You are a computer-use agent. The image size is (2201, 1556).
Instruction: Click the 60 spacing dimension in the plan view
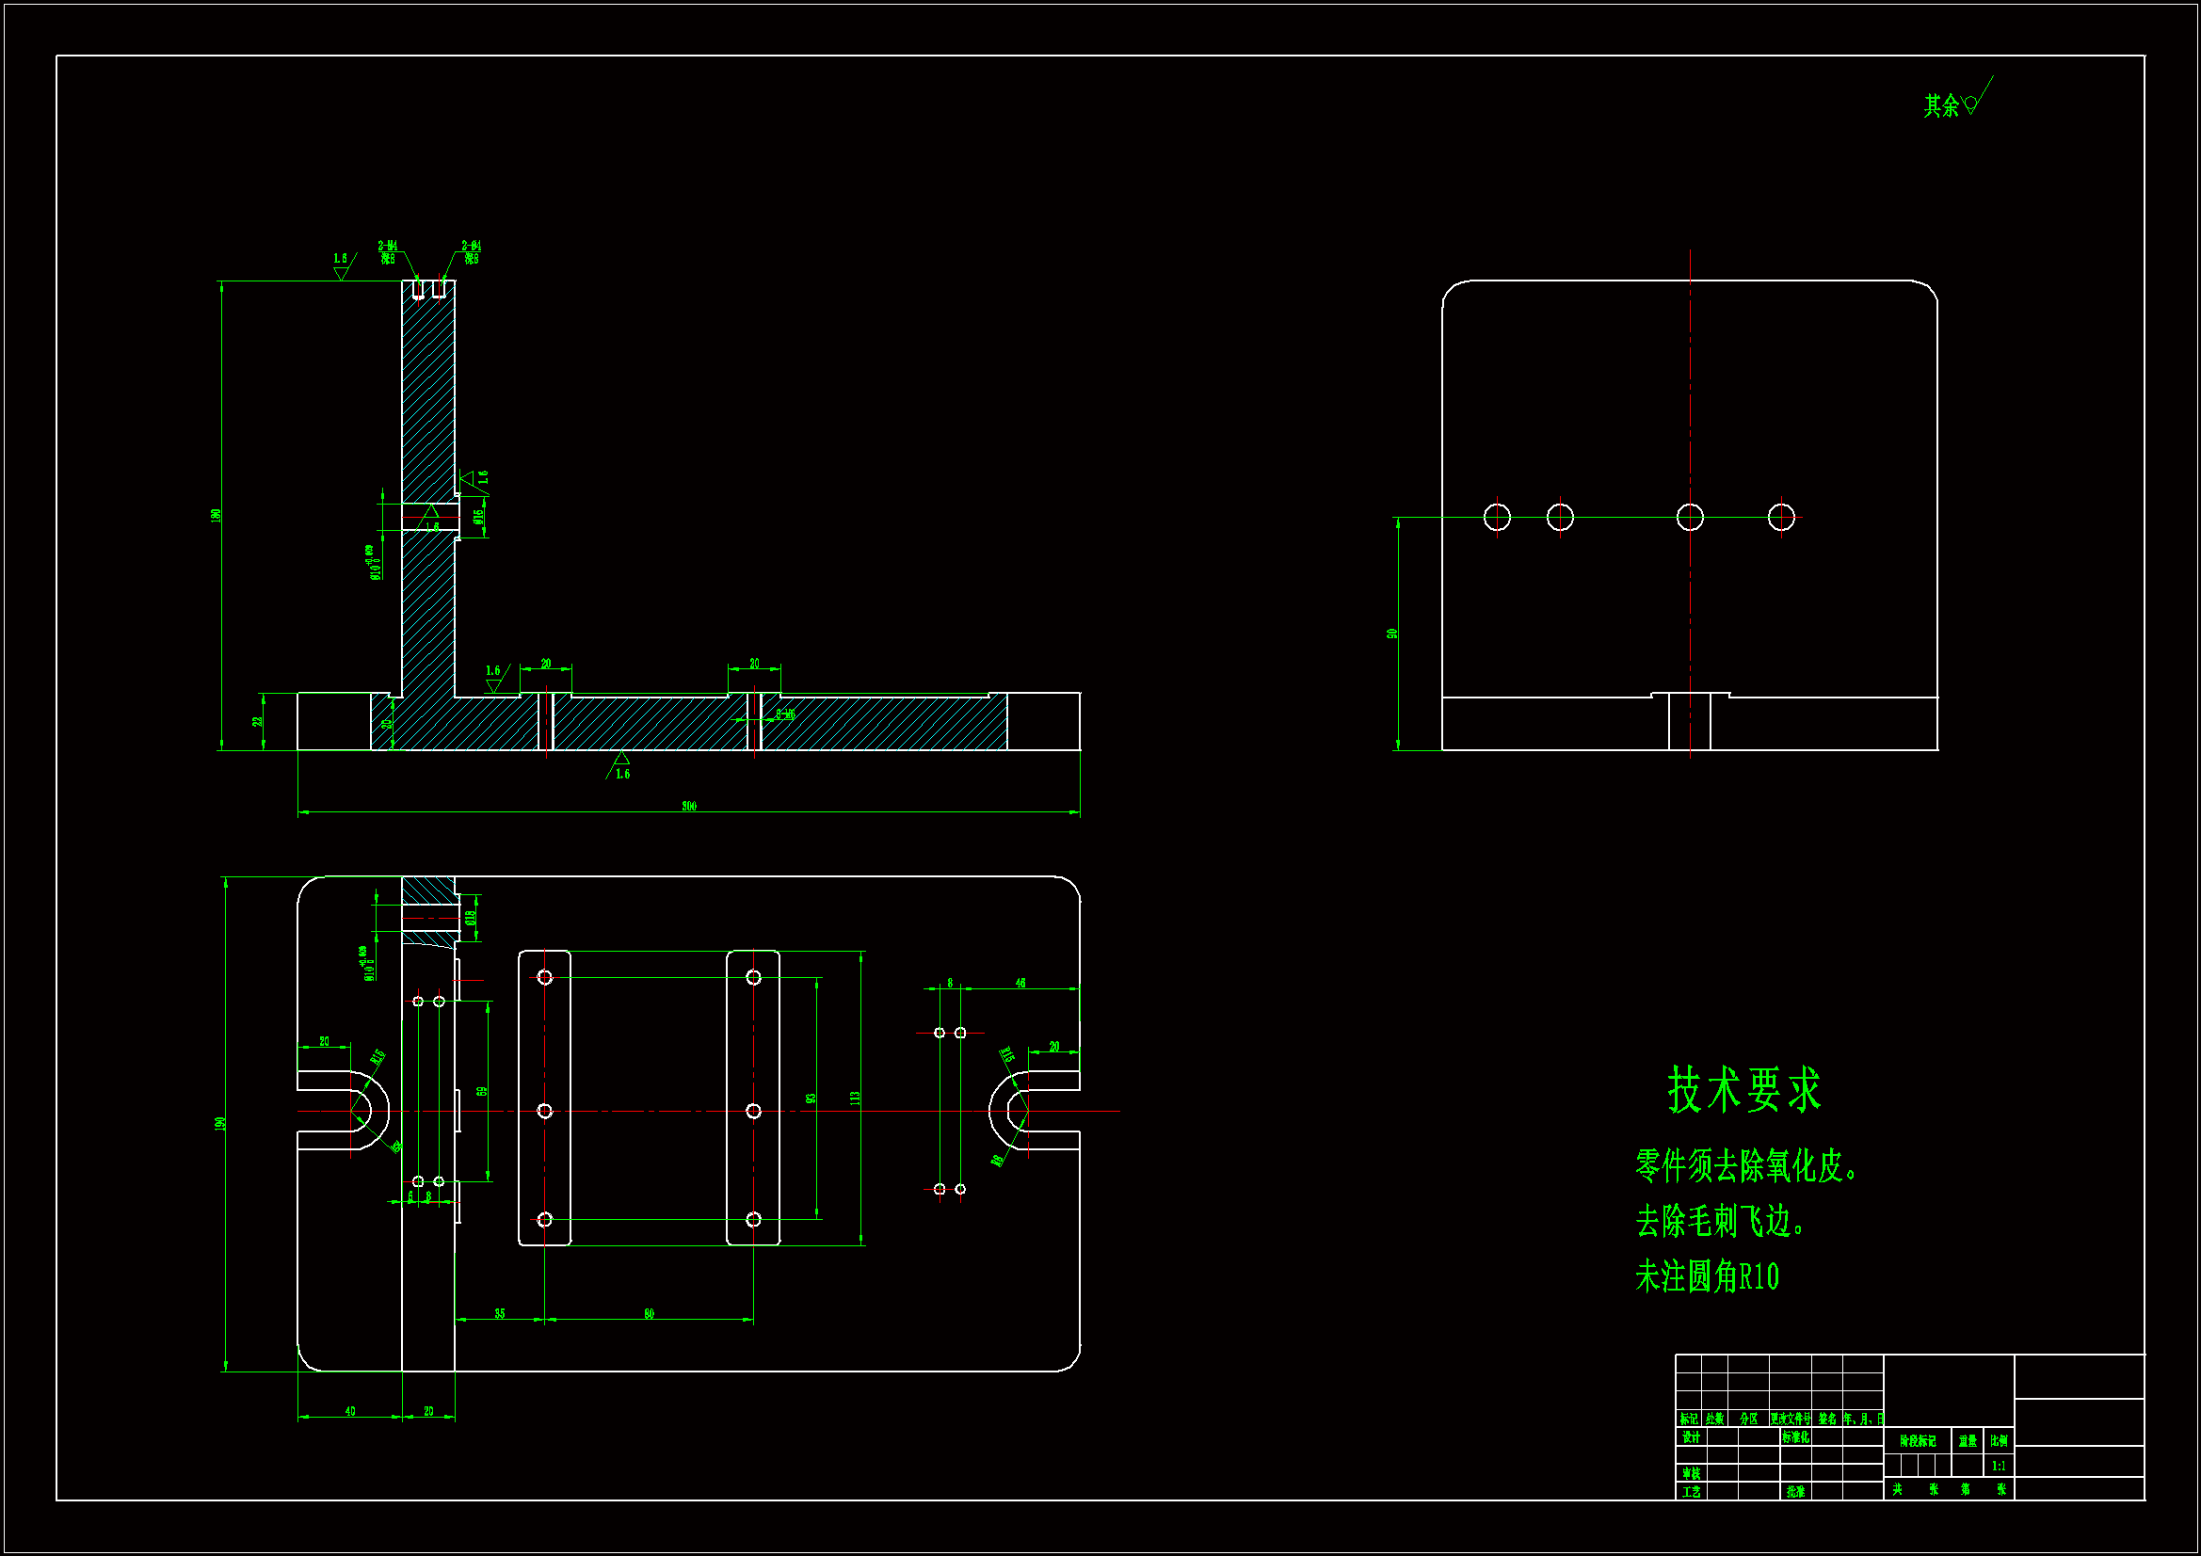pos(649,1313)
